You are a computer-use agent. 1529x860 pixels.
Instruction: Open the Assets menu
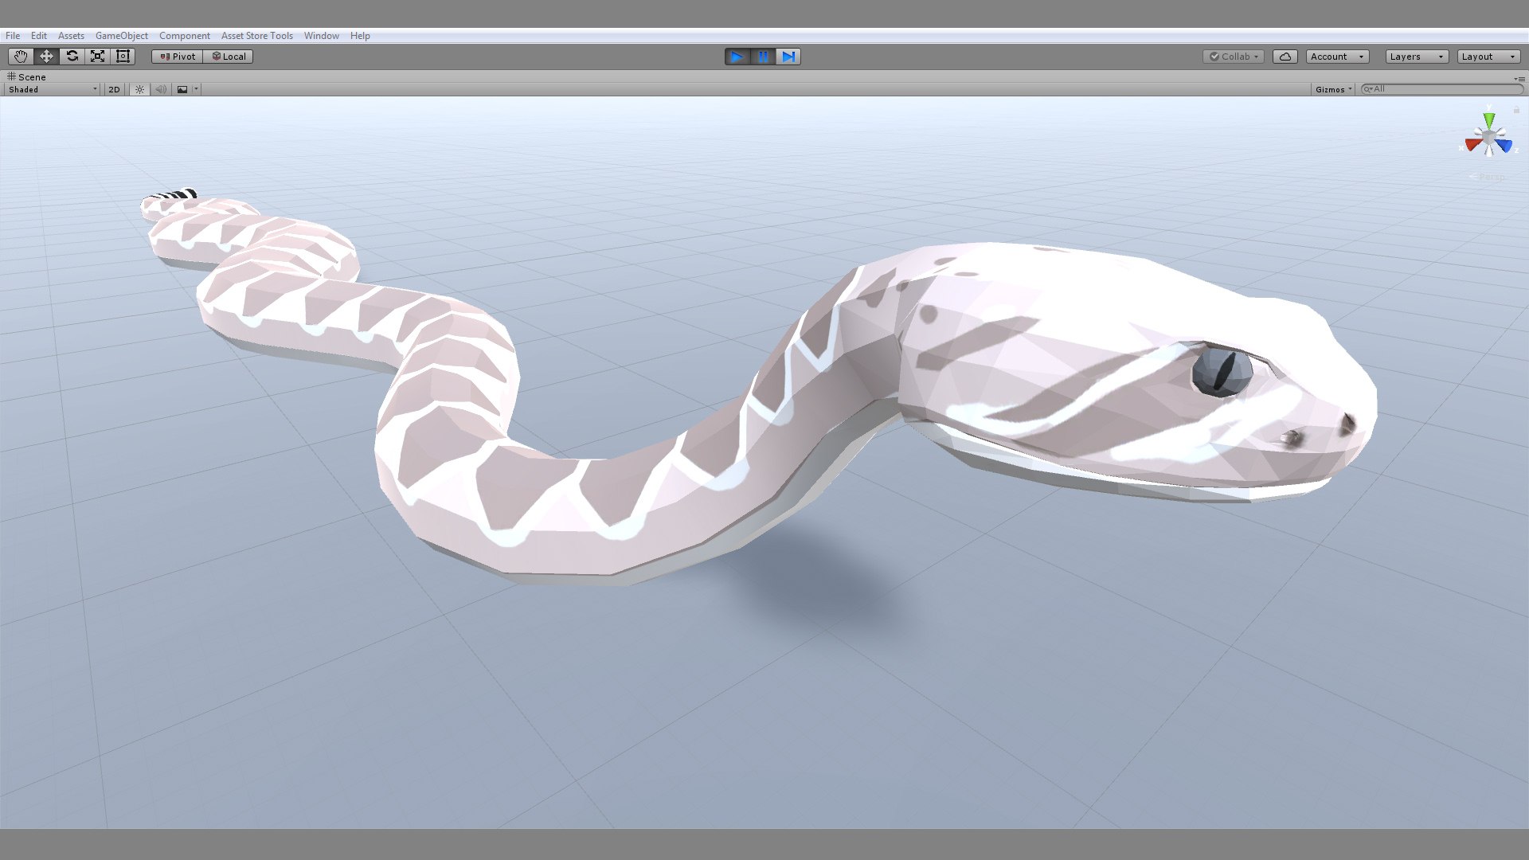71,36
